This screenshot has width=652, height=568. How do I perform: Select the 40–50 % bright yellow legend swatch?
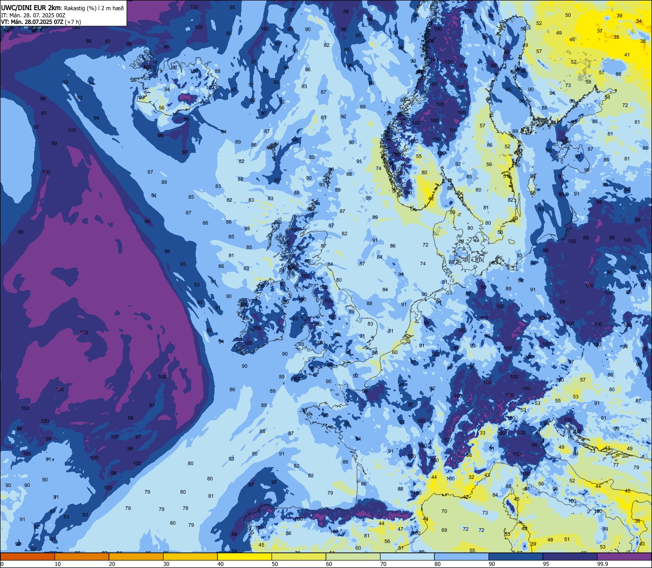click(244, 556)
